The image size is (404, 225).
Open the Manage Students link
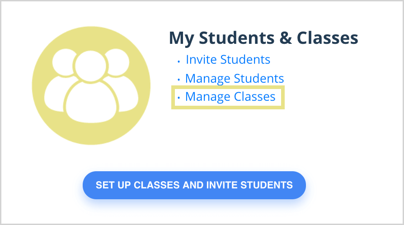(x=235, y=78)
